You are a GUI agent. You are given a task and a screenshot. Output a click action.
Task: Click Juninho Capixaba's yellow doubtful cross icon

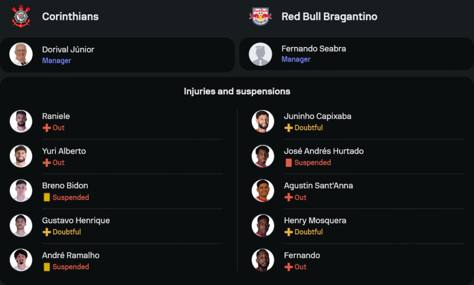[288, 128]
